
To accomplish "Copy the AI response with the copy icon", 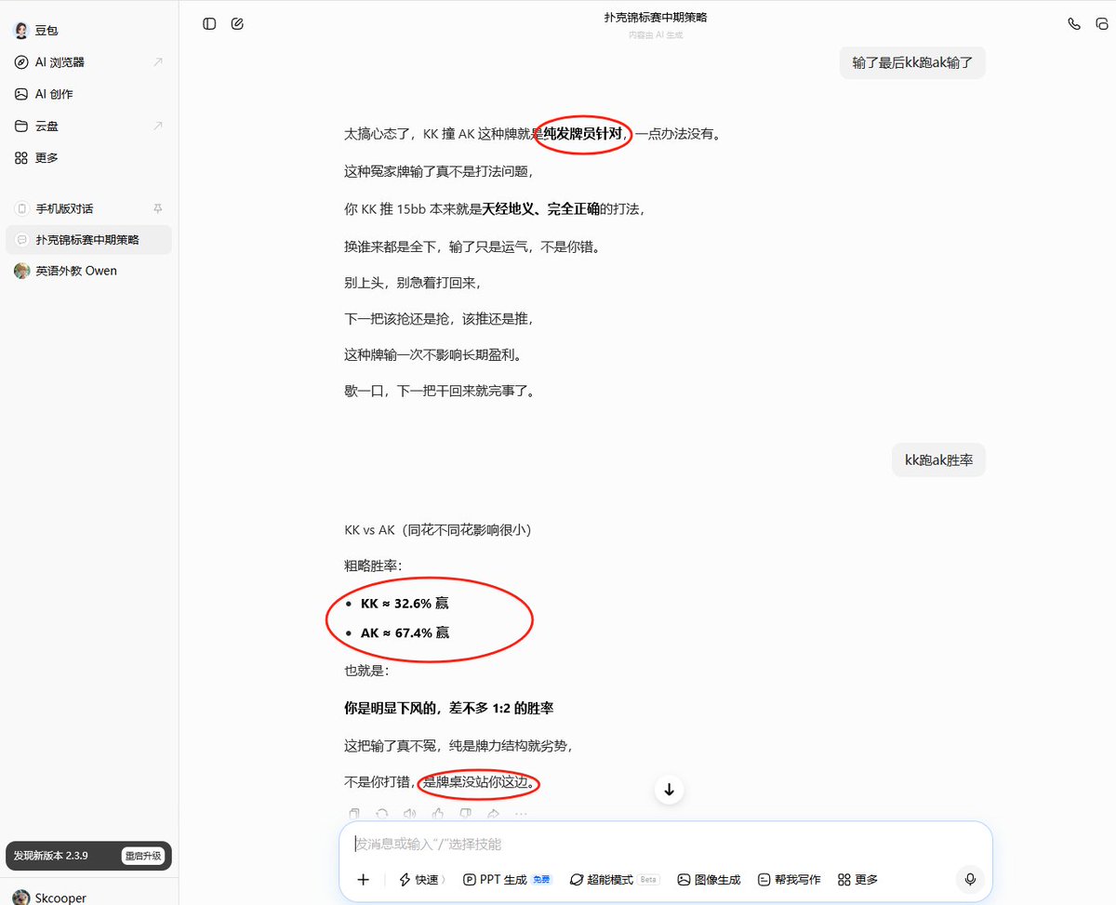I will (x=354, y=814).
